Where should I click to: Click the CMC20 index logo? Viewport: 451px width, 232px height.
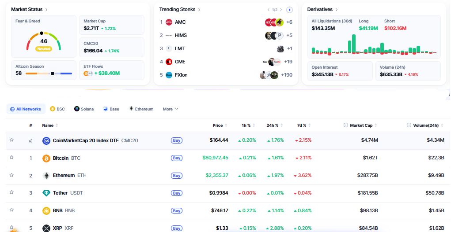point(46,140)
